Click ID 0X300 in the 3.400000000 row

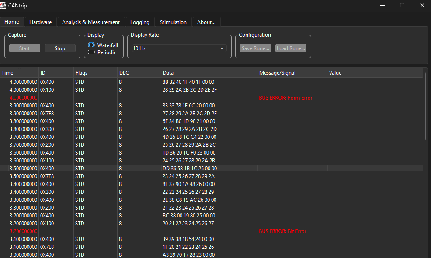click(47, 192)
